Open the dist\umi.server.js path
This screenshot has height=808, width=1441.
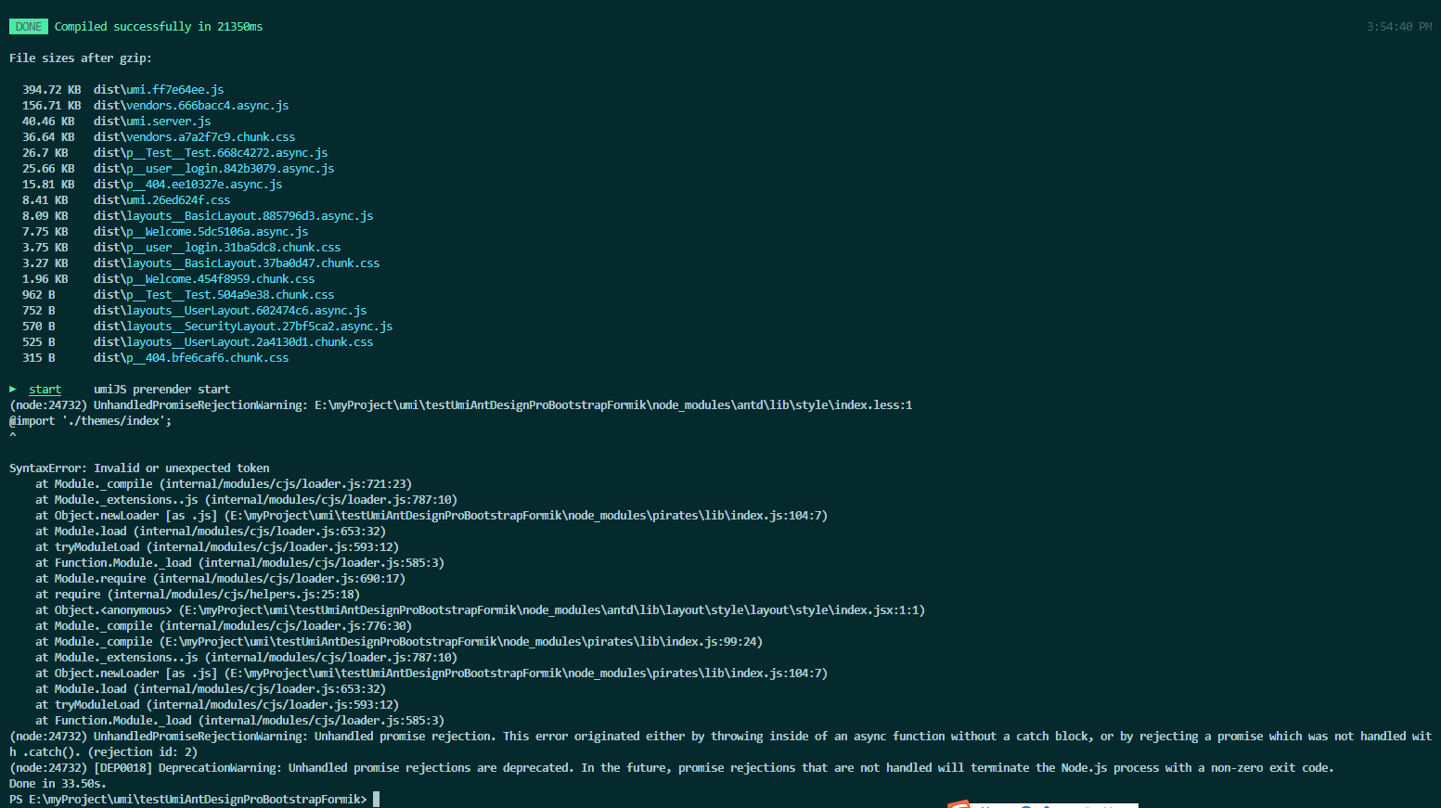coord(152,121)
